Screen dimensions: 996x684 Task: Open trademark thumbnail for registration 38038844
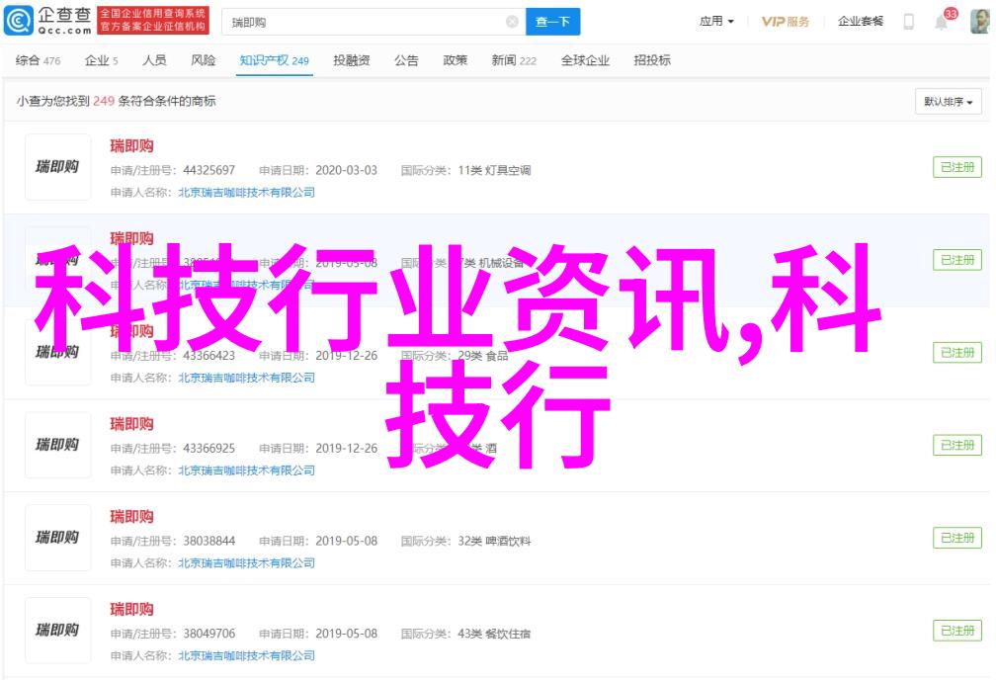(x=57, y=538)
